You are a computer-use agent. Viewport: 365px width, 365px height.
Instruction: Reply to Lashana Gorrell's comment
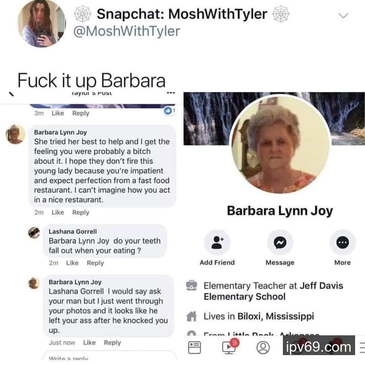click(95, 263)
